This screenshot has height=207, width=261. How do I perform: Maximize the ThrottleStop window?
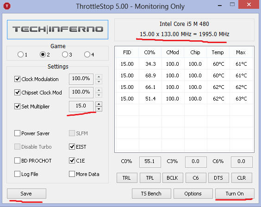tap(232, 5)
